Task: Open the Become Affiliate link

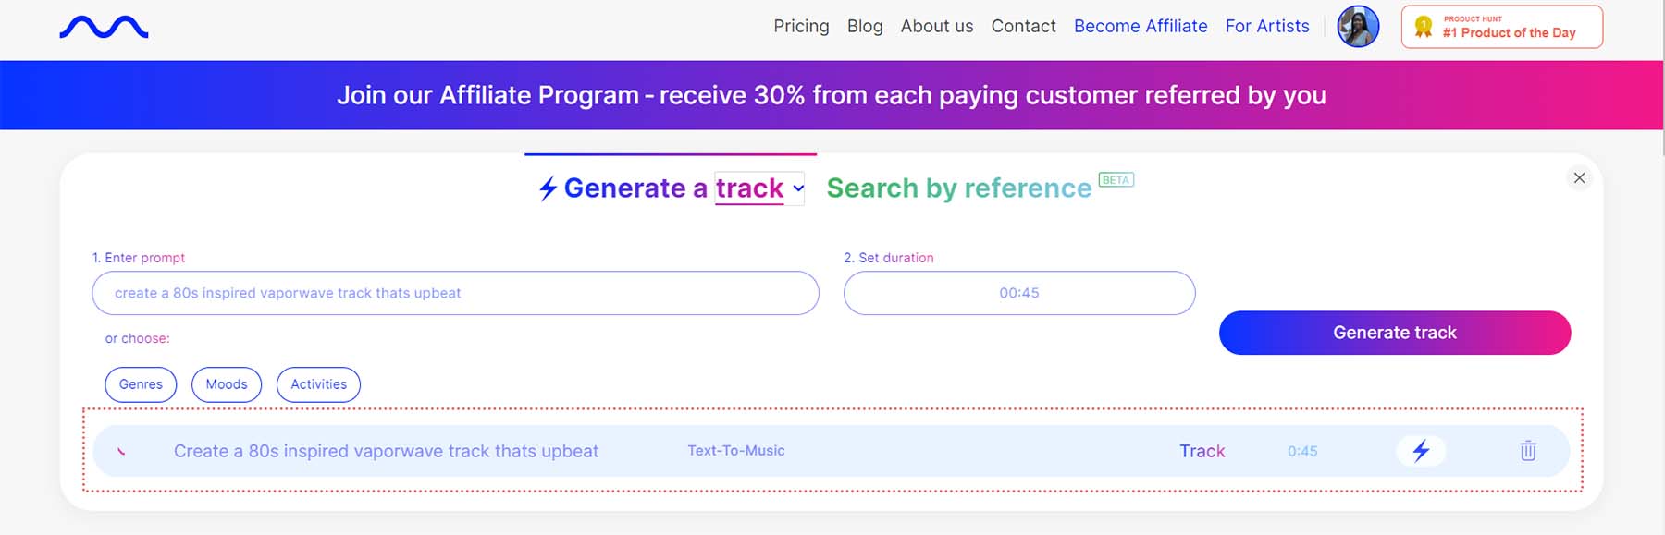Action: [x=1141, y=26]
